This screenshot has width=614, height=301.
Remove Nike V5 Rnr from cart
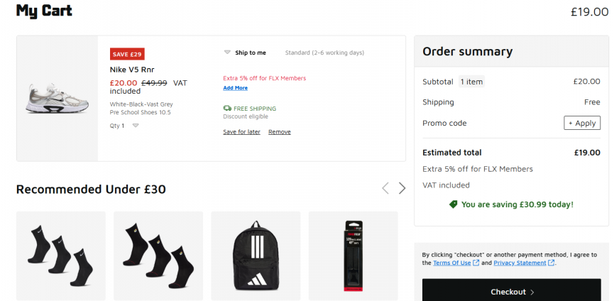click(280, 132)
